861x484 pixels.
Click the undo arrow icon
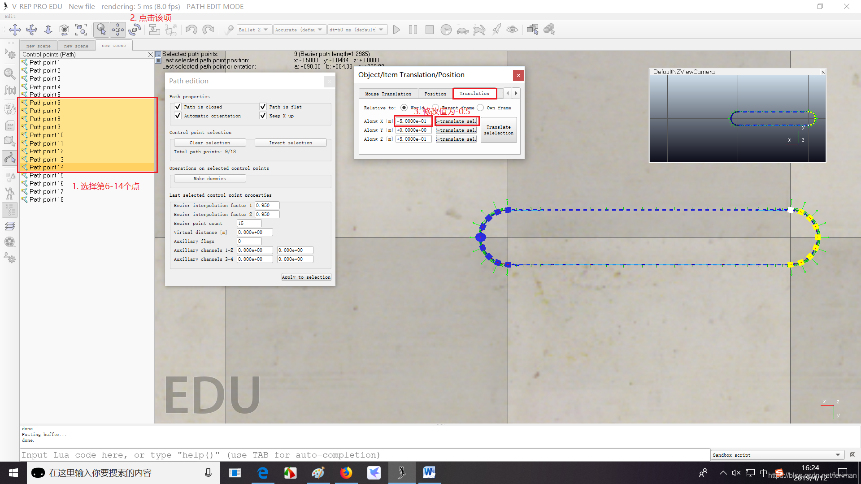coord(191,30)
